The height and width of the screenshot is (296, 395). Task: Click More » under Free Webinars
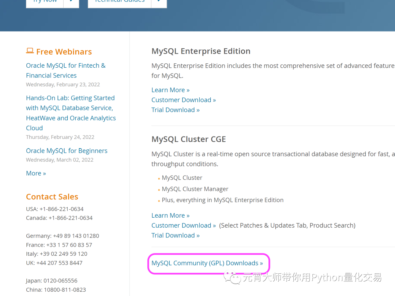[x=36, y=173]
